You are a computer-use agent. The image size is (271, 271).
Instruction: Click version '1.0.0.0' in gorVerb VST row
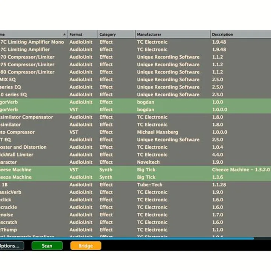pos(220,110)
